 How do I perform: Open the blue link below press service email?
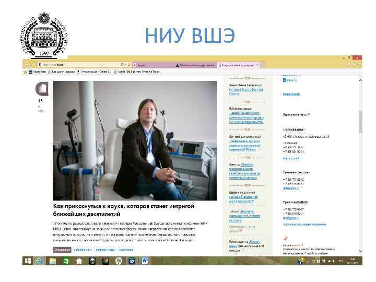304,225
